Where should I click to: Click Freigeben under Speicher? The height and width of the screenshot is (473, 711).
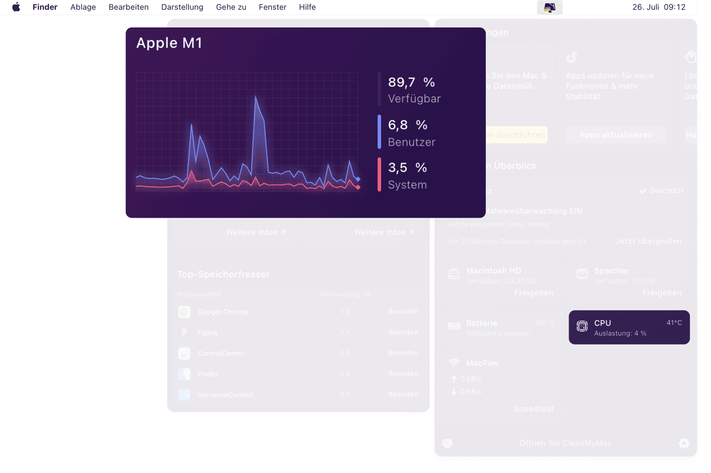click(x=662, y=292)
